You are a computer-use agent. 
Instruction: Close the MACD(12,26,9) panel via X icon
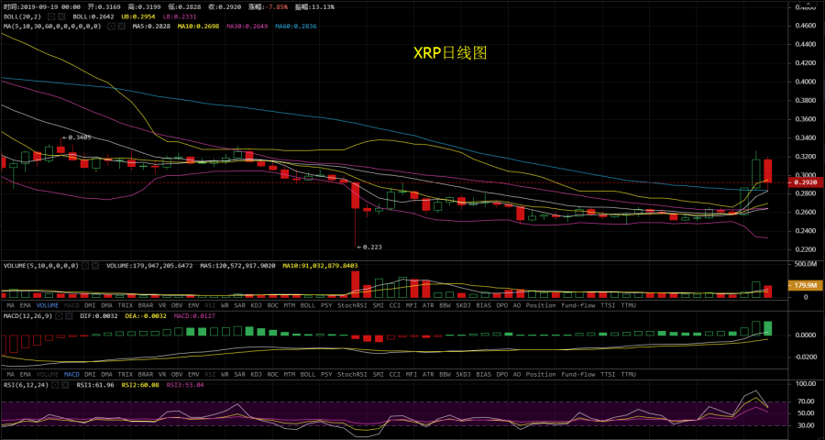point(70,315)
